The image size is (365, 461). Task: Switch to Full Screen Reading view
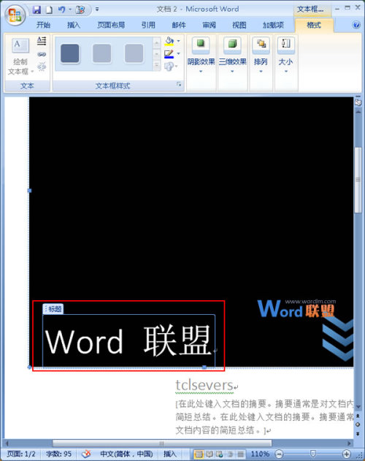210,454
